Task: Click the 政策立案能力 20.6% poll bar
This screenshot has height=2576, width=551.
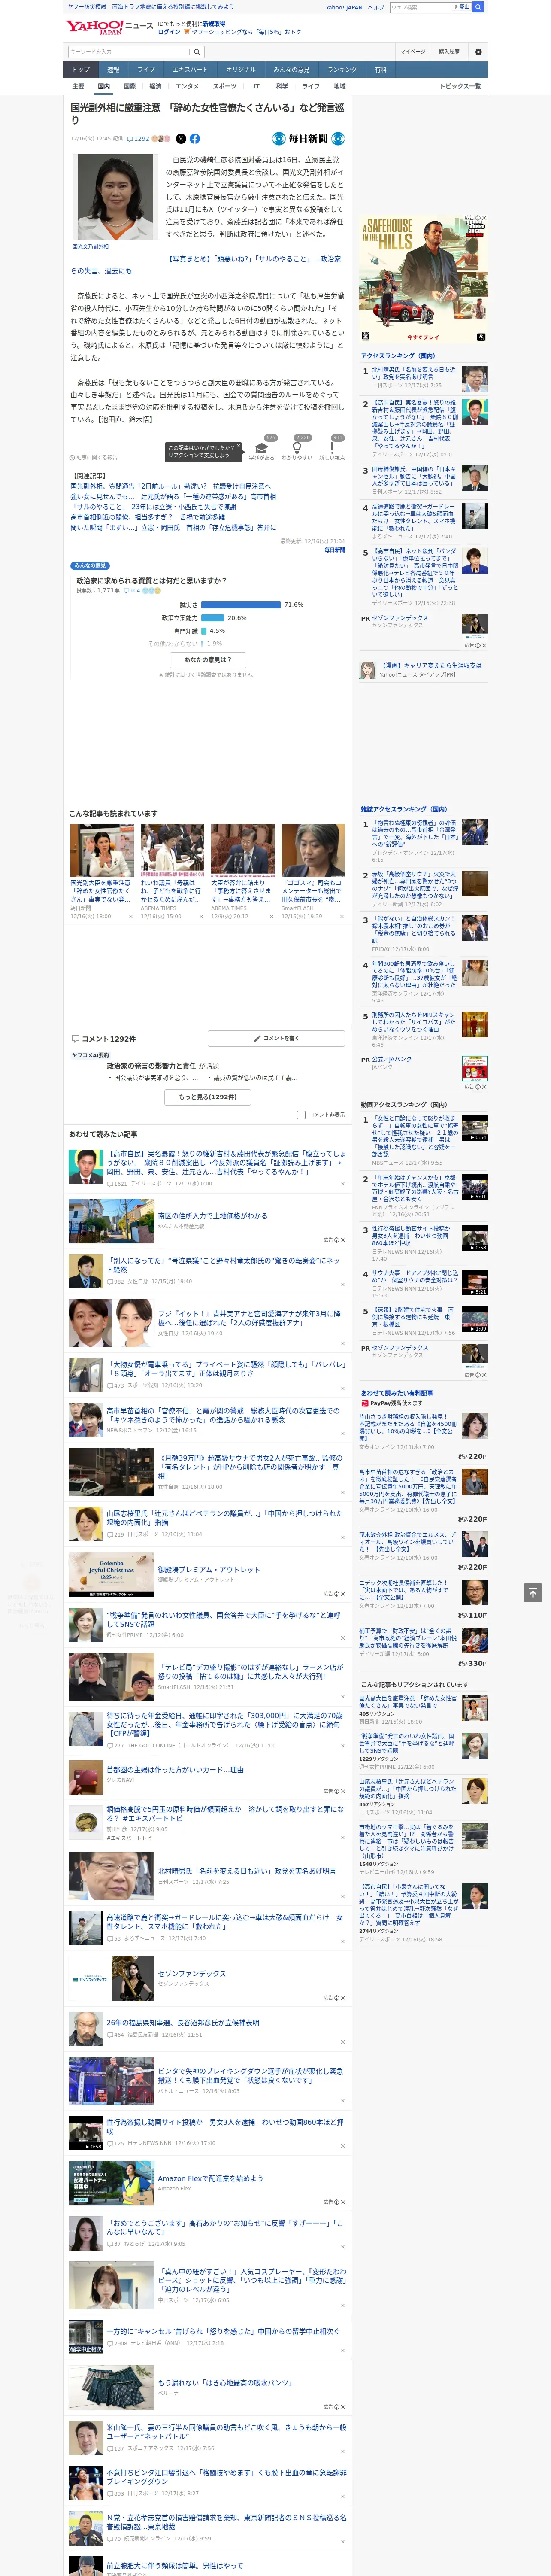Action: point(213,618)
